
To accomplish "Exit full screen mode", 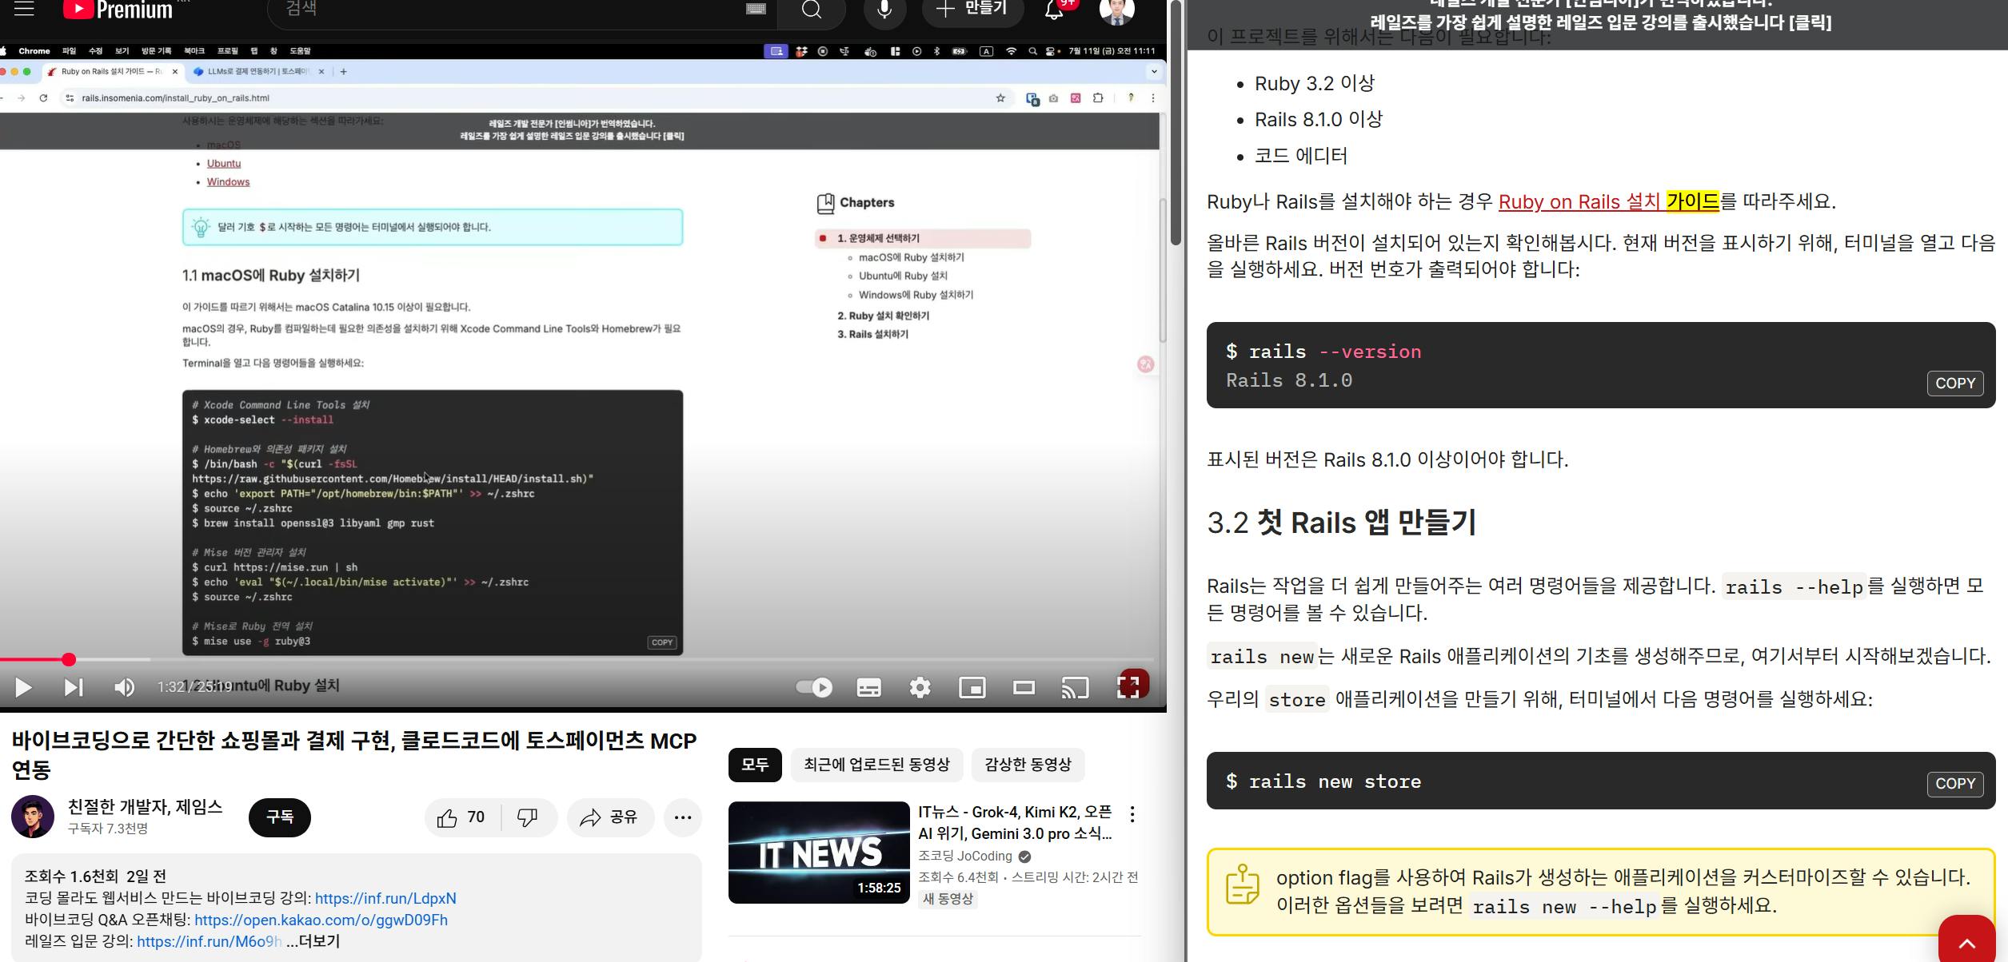I will coord(1128,687).
